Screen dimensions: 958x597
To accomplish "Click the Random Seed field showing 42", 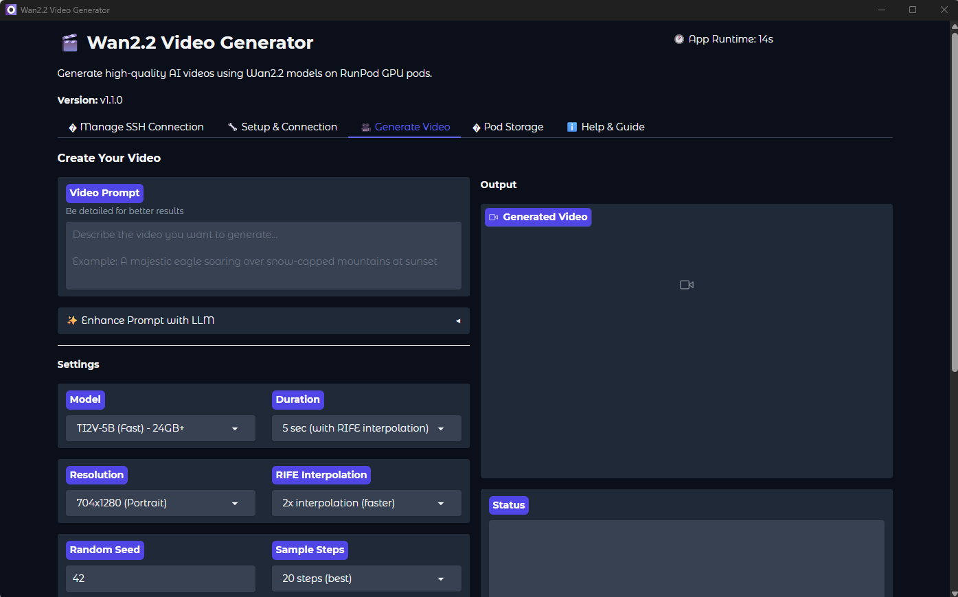I will pyautogui.click(x=161, y=578).
